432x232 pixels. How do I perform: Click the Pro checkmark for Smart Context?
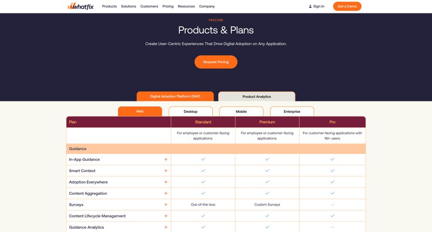[333, 170]
